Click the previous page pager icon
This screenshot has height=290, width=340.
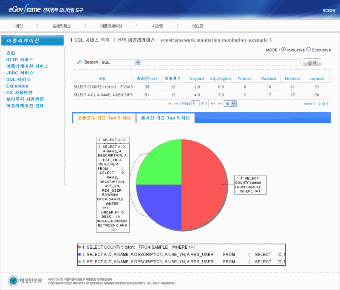[x=176, y=103]
